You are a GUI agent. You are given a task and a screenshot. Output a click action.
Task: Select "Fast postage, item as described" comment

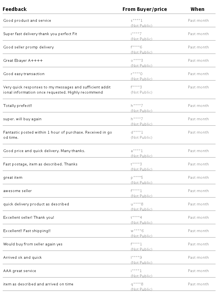pos(40,164)
